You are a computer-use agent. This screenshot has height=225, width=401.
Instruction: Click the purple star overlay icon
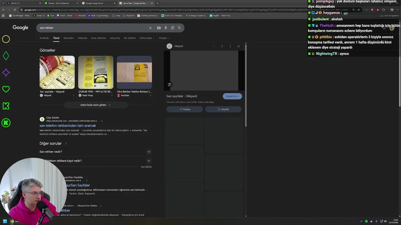6,72
